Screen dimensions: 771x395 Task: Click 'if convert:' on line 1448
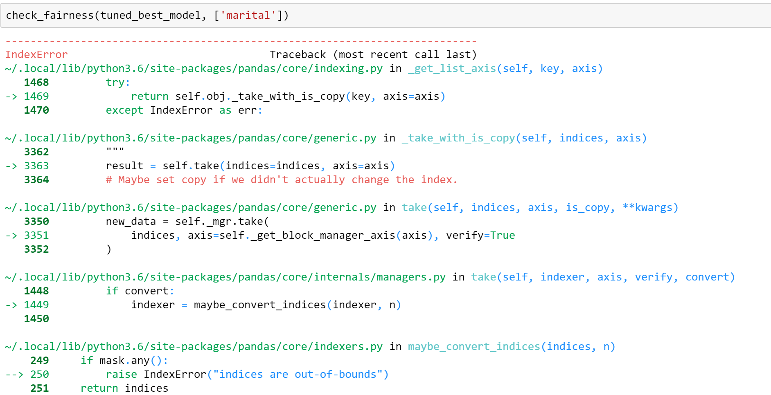[x=140, y=291]
